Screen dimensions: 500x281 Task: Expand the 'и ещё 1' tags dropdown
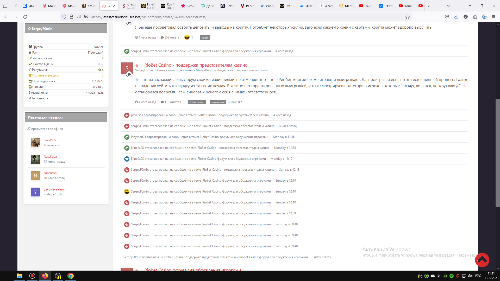235,102
